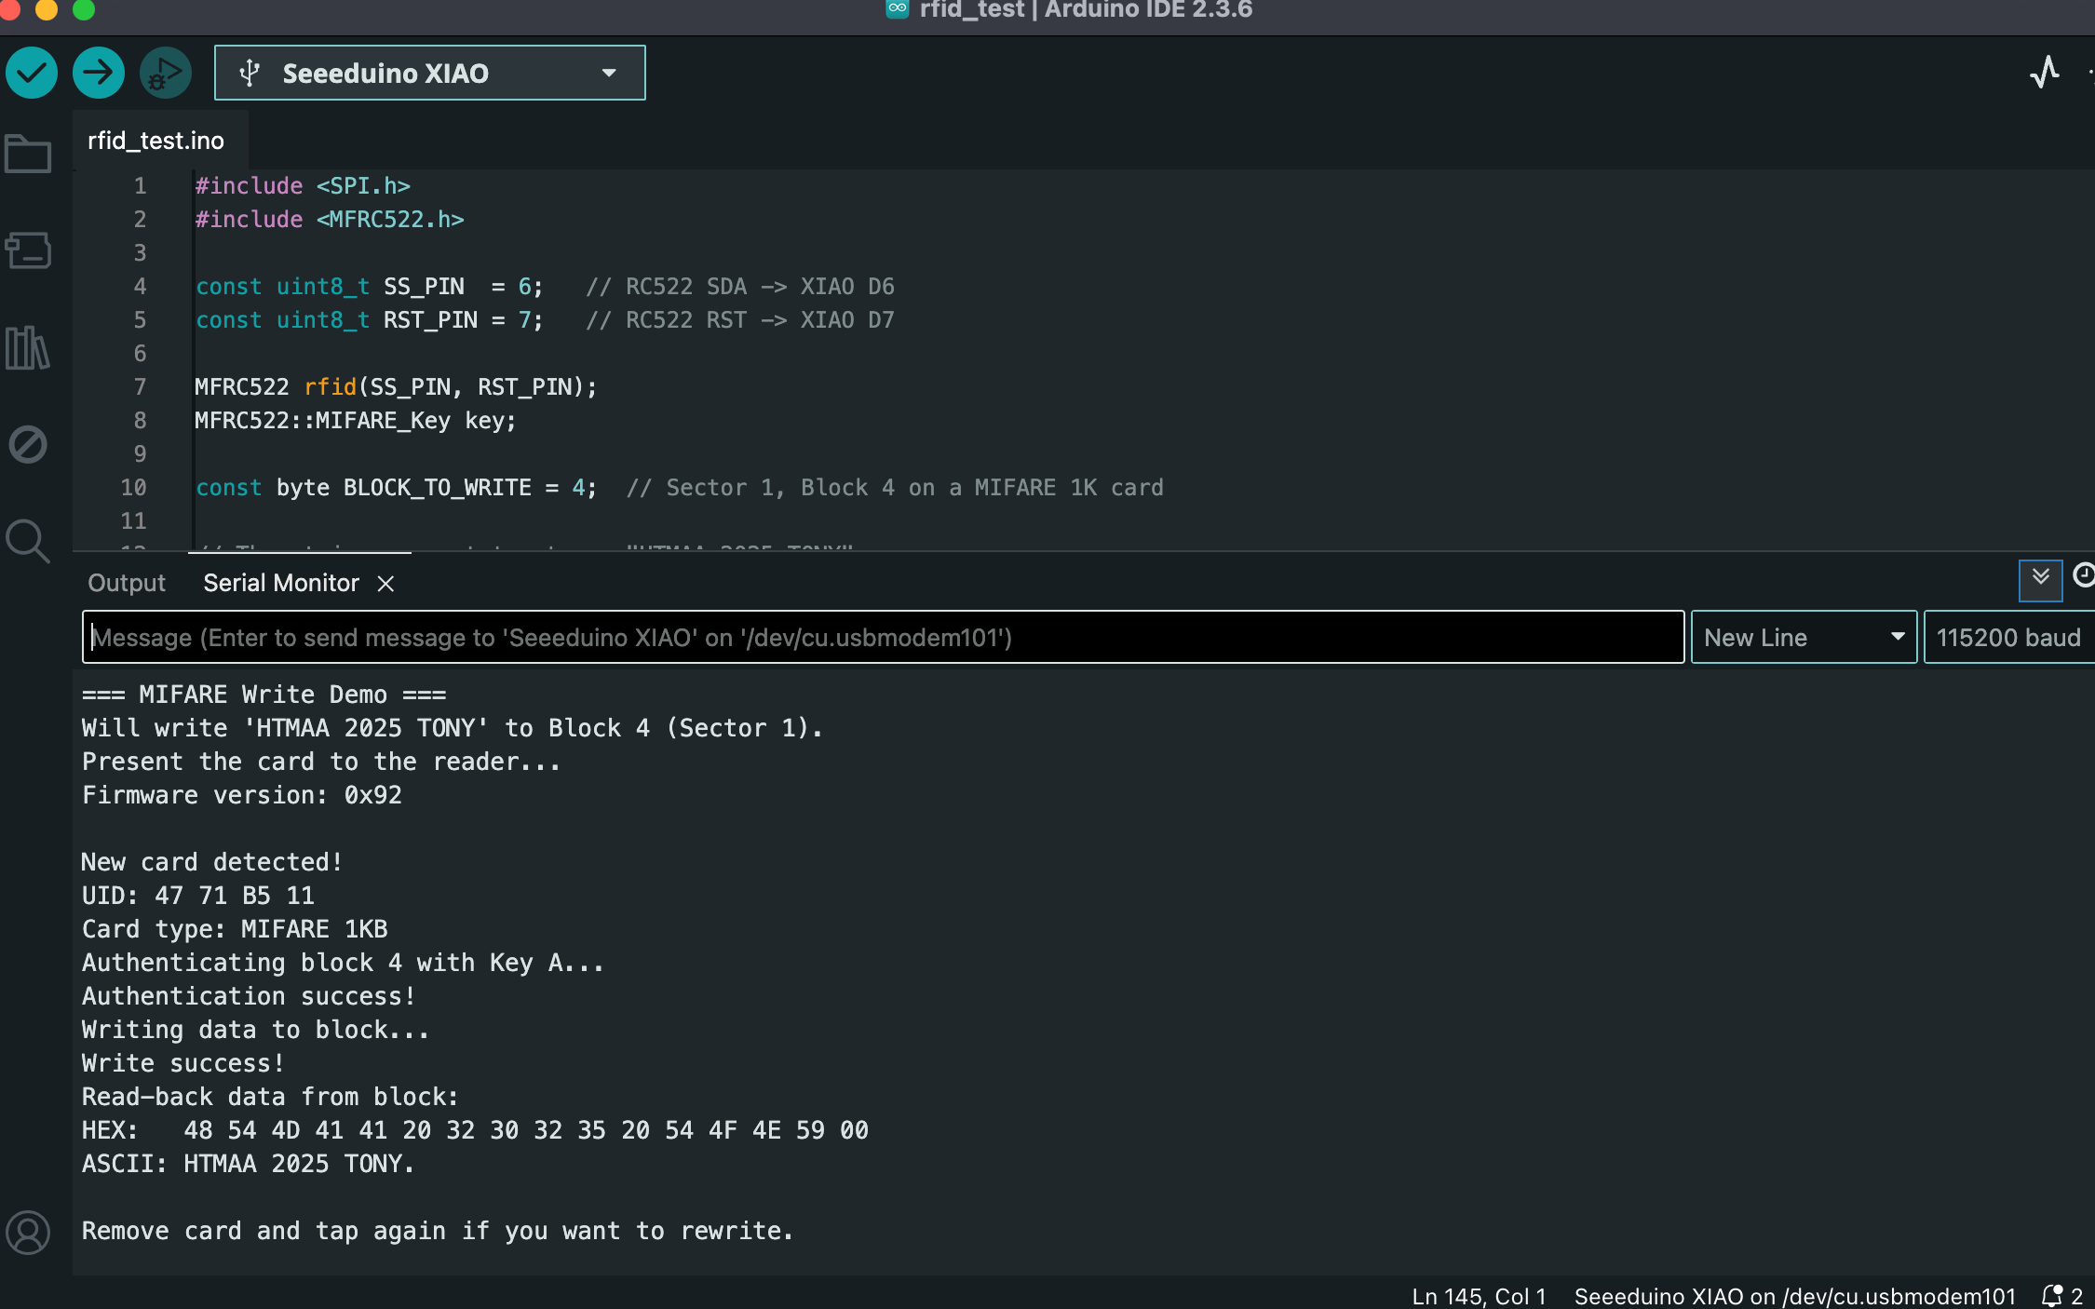Open the Debug sidebar panel icon
2095x1309 pixels.
pyautogui.click(x=28, y=444)
